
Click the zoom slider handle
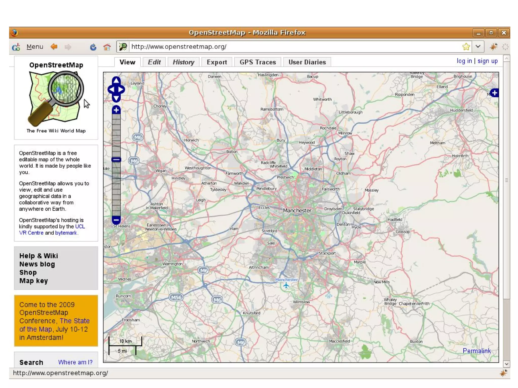pyautogui.click(x=116, y=160)
